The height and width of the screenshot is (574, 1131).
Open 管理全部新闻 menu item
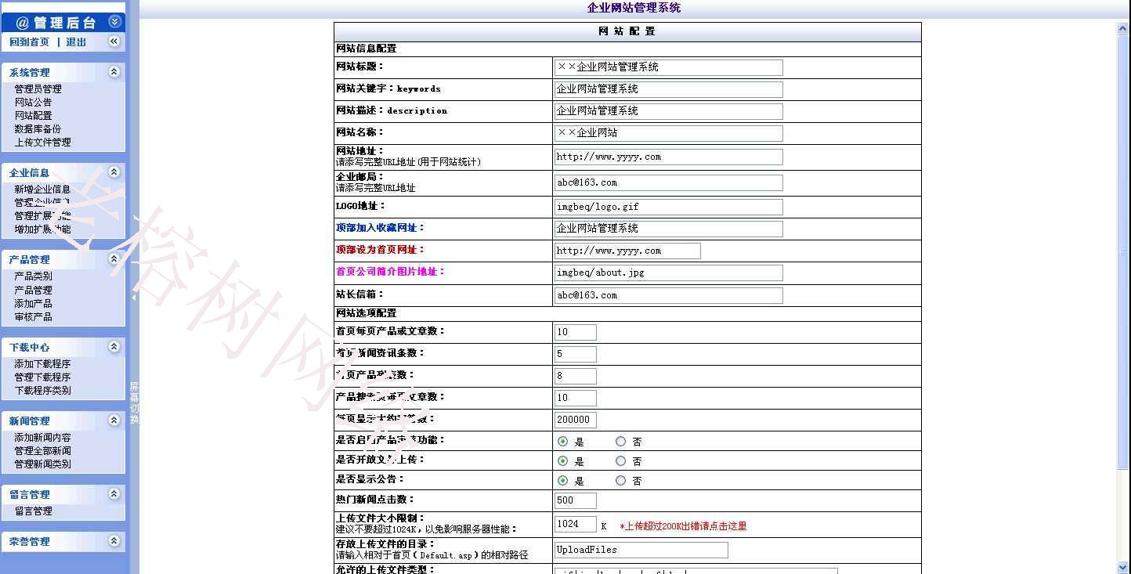42,451
